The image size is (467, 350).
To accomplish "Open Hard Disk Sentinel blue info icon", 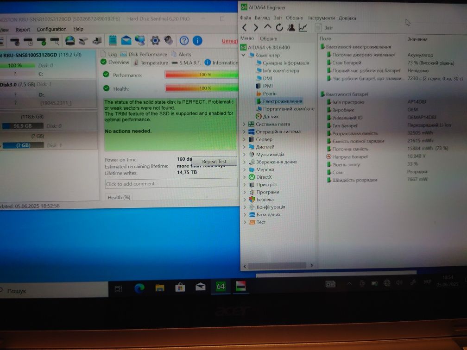I will click(197, 40).
